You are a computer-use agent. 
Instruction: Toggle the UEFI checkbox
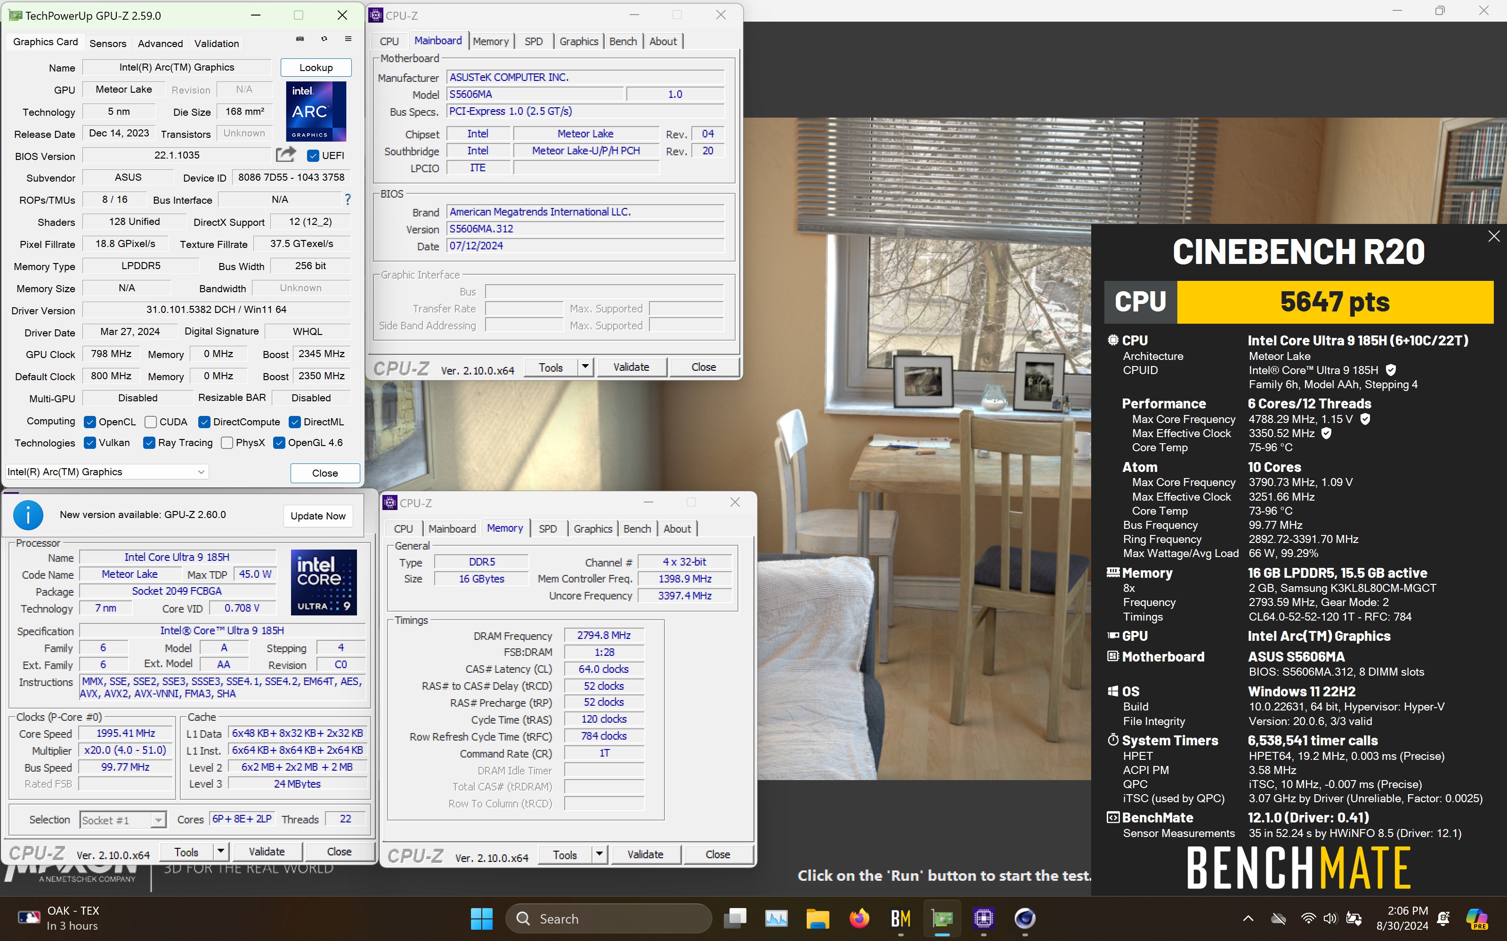tap(313, 156)
